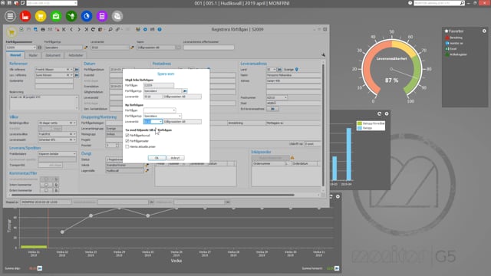
Task: Click the horizontal scrollbar of the inquiry window
Action: (x=153, y=195)
